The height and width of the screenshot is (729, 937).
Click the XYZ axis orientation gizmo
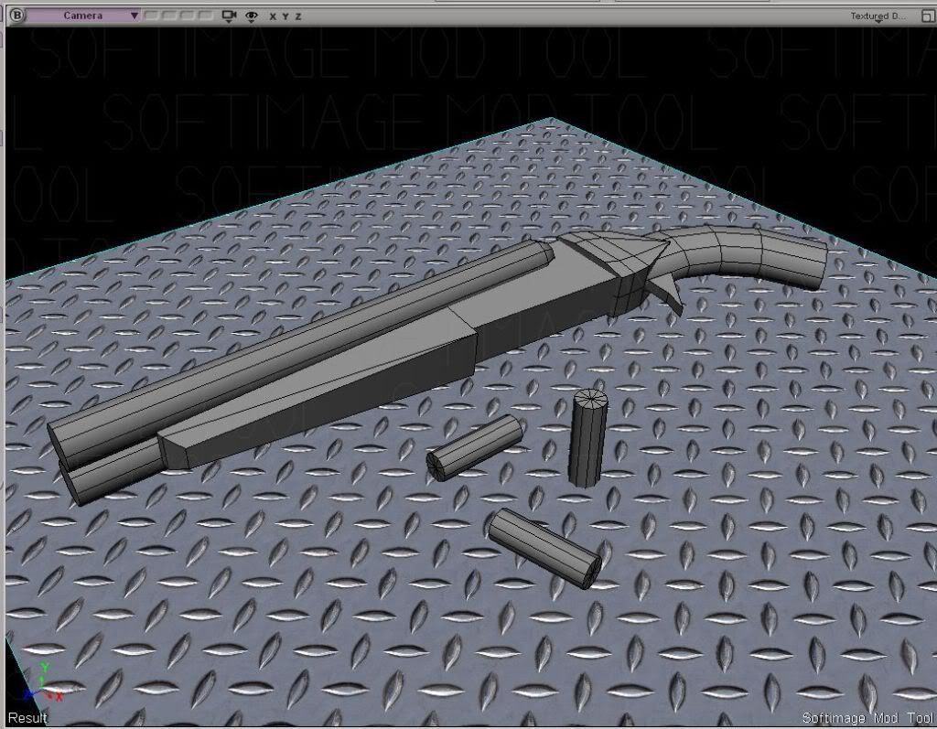[42, 683]
